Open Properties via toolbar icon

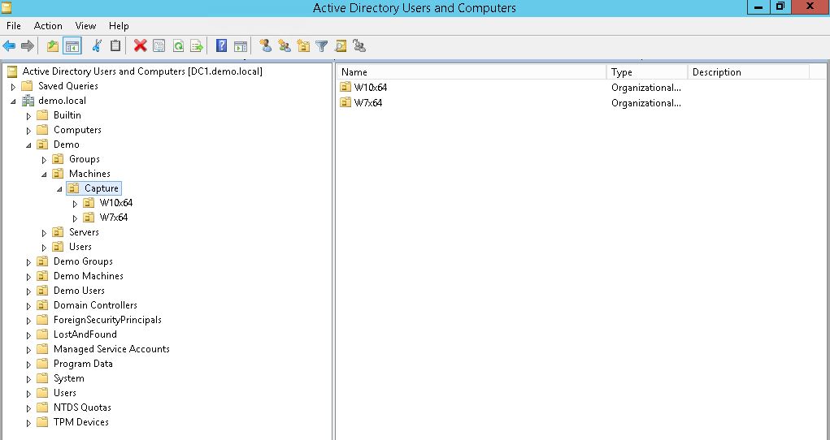159,46
